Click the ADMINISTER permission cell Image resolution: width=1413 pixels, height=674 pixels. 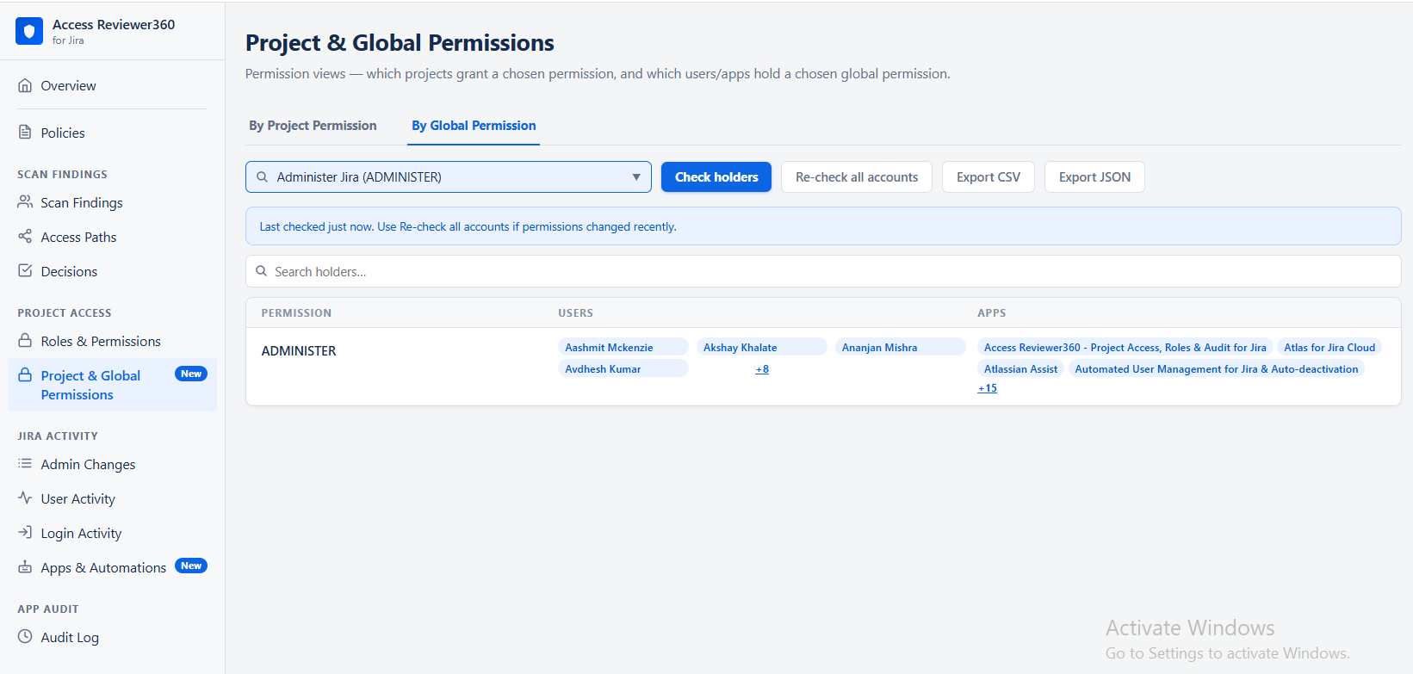(x=299, y=350)
